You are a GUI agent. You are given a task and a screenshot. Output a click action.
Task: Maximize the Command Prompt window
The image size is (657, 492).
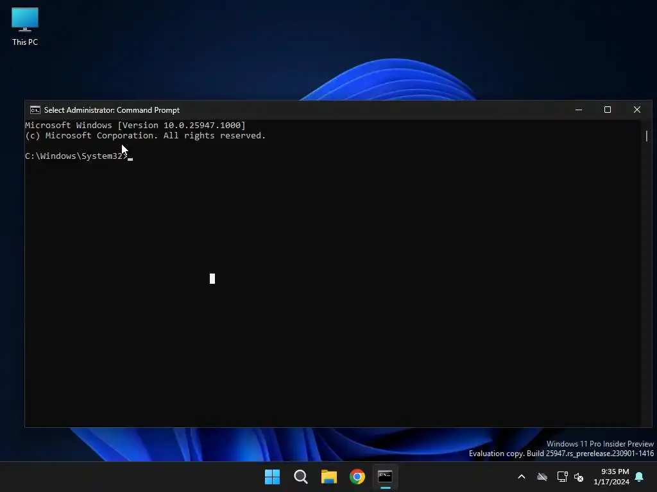click(608, 110)
